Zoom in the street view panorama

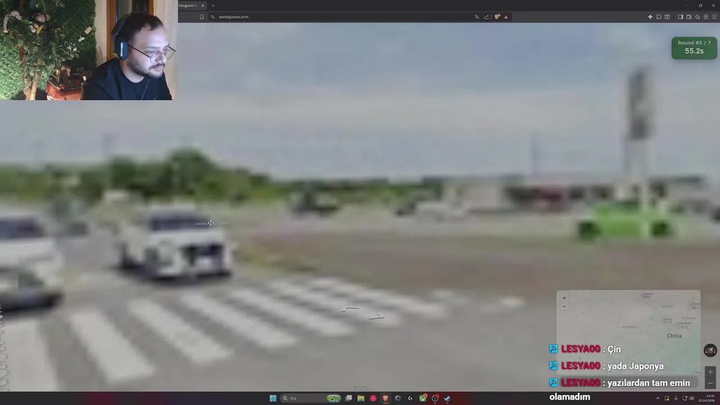710,372
